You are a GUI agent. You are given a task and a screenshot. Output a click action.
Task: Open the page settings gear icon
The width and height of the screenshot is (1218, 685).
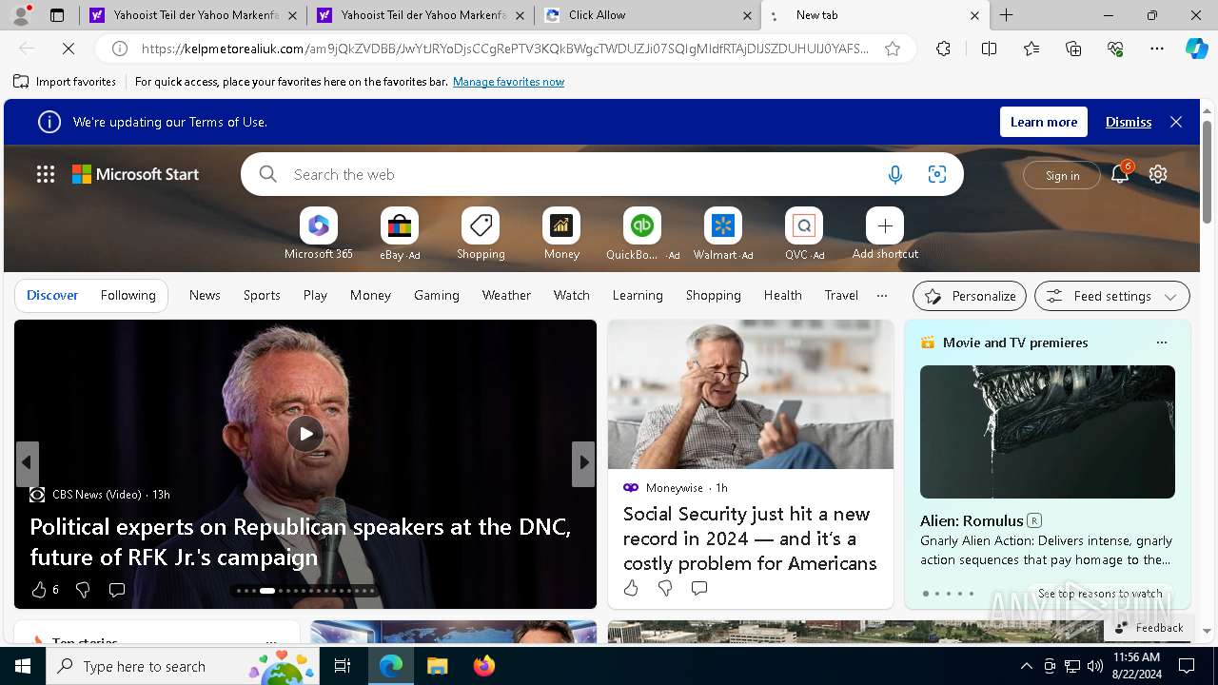[1158, 174]
